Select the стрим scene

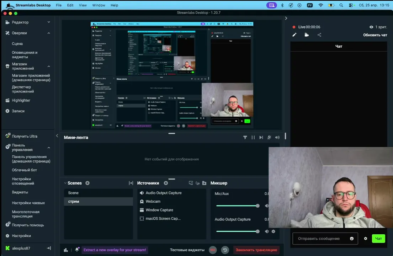point(98,201)
